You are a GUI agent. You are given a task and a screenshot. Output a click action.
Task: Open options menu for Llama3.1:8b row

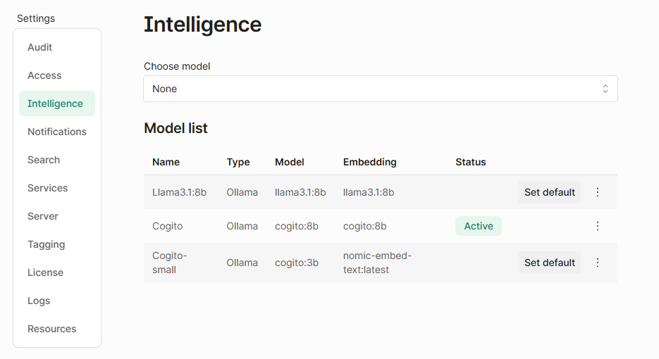(x=598, y=192)
